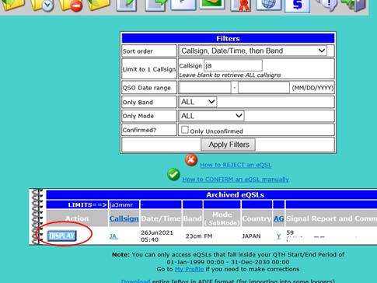The width and height of the screenshot is (377, 283).
Task: Open the folder with red minus icon
Action: [x=71, y=5]
